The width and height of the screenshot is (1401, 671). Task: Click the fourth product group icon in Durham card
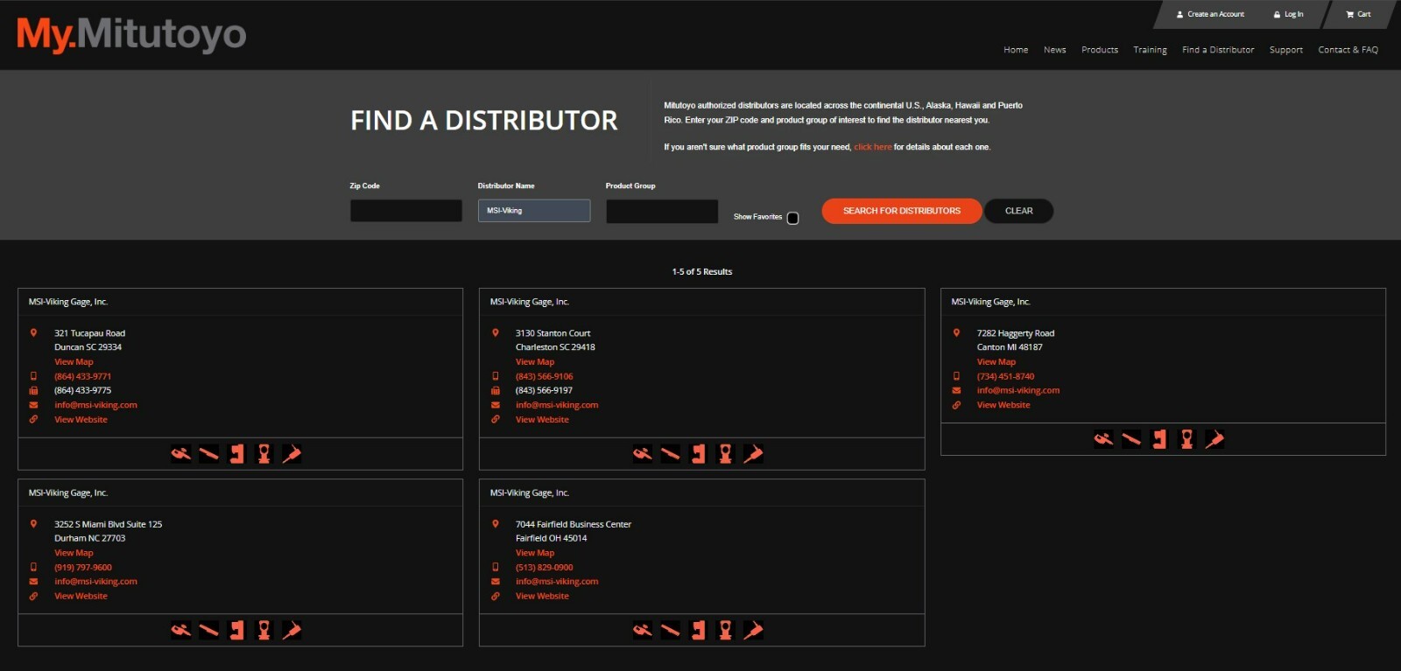264,630
